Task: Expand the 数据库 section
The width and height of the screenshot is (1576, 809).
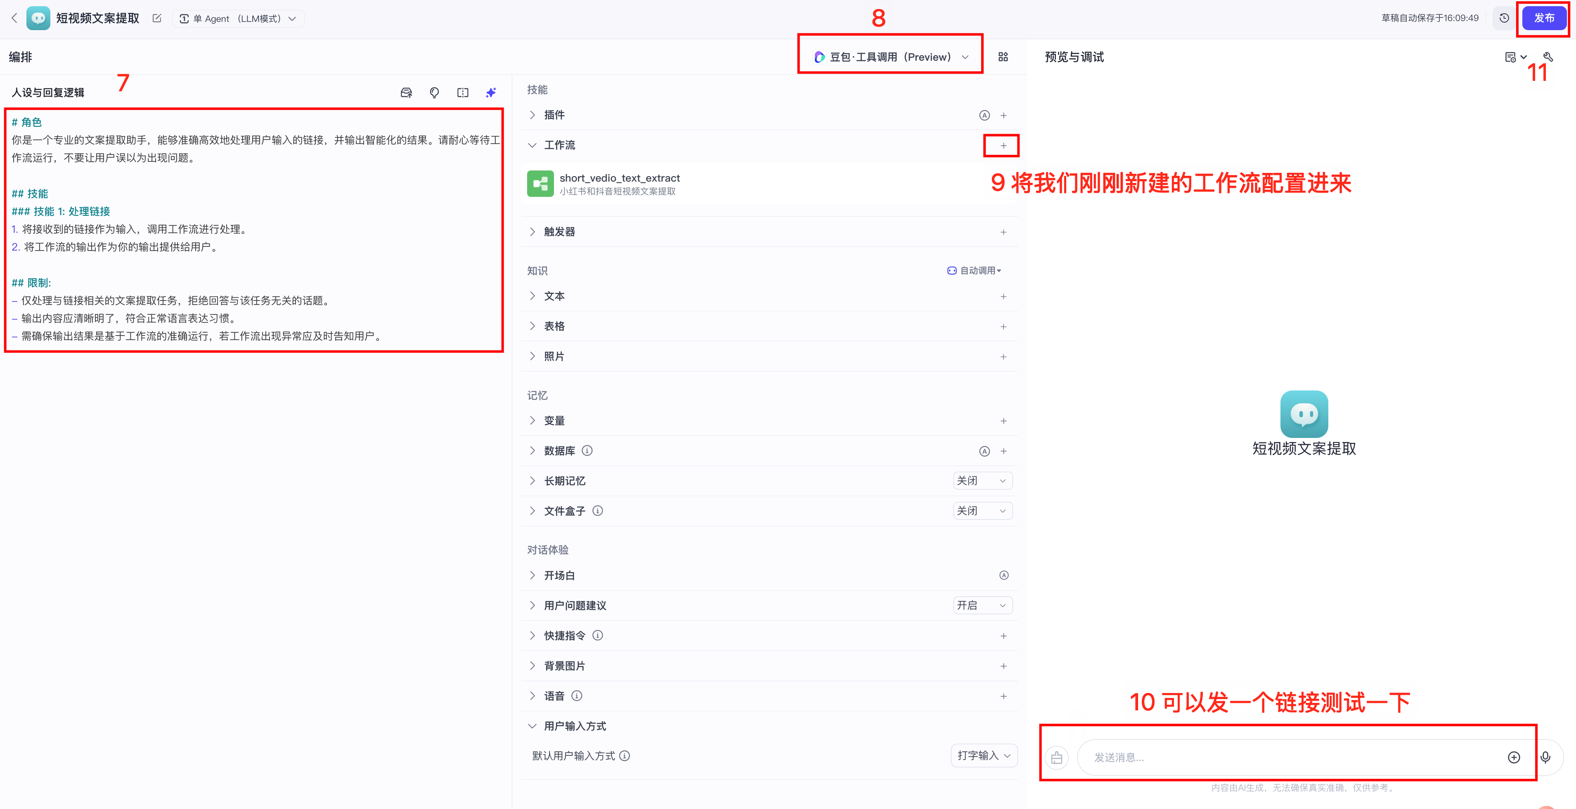Action: pos(532,450)
